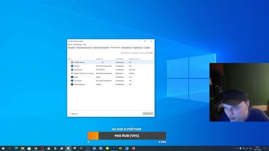This screenshot has height=151, width=269.
Task: Open the notification center icon
Action: click(x=265, y=148)
